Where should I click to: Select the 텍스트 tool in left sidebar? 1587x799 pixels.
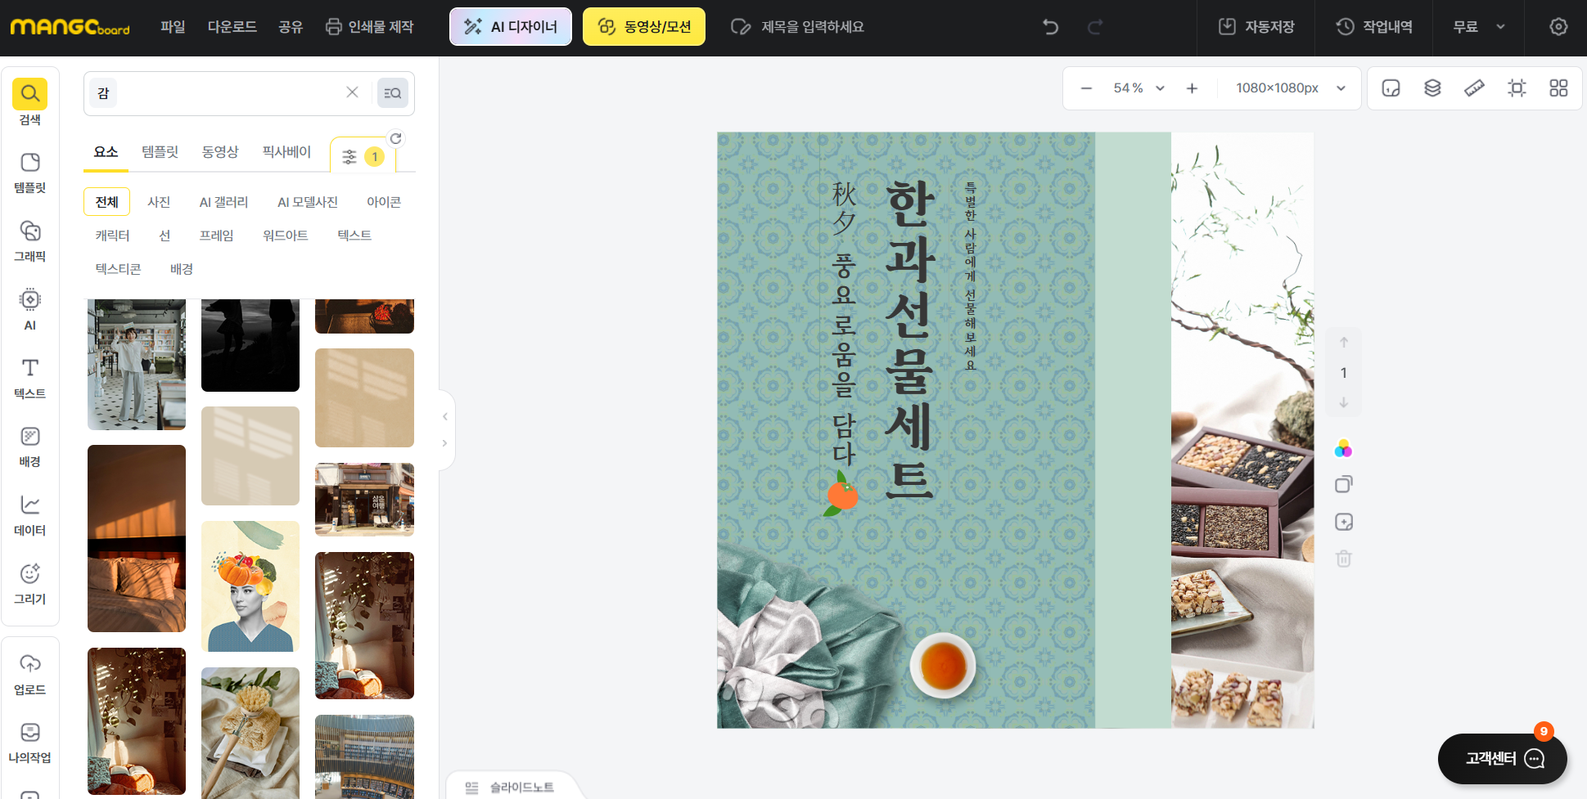click(x=29, y=377)
